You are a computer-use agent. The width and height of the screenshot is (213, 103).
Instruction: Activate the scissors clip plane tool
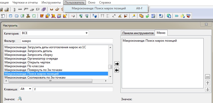click(x=28, y=16)
